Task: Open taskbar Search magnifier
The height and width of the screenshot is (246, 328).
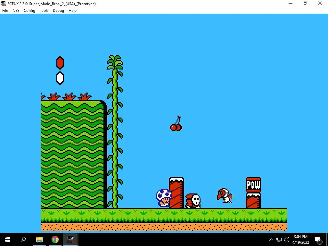Action: (x=23, y=240)
